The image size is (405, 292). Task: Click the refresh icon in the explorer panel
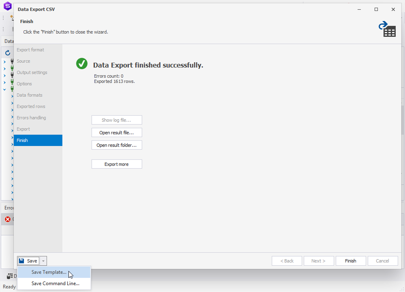point(8,53)
